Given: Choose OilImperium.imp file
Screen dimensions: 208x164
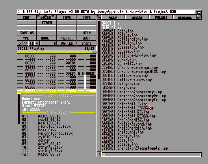Looking at the screenshot, I should click(125, 76).
